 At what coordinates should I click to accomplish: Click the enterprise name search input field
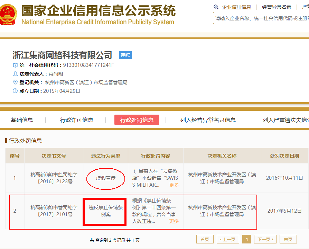pyautogui.click(x=261, y=18)
